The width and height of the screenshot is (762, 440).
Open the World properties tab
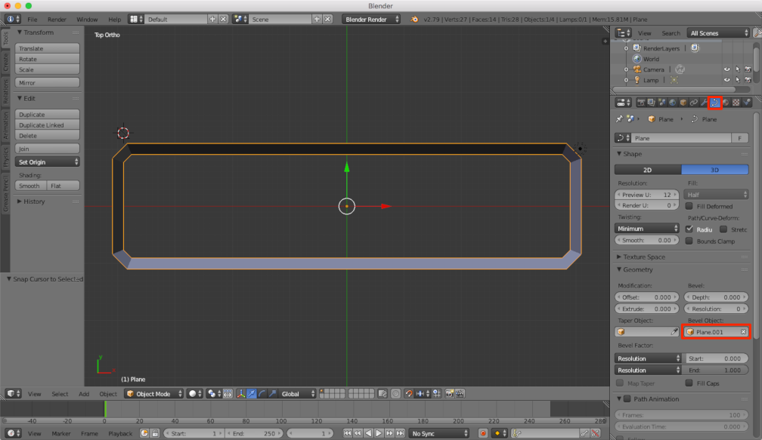[x=673, y=103]
